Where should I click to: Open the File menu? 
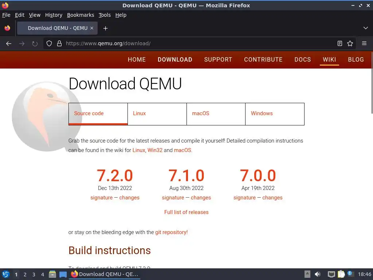tap(6, 15)
